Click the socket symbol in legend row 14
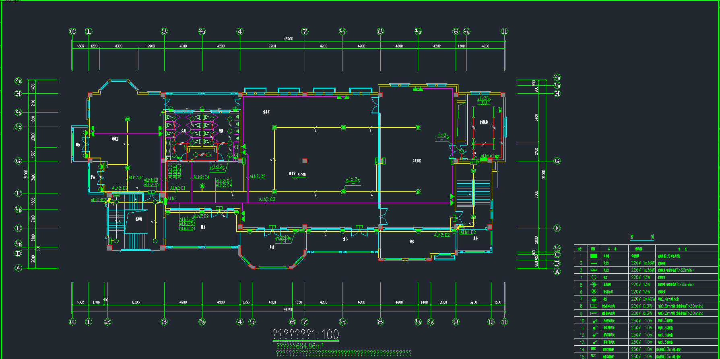 594,349
